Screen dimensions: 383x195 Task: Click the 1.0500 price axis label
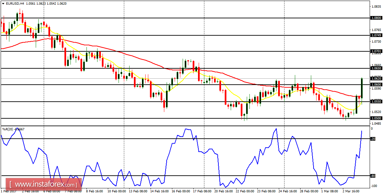pos(377,118)
